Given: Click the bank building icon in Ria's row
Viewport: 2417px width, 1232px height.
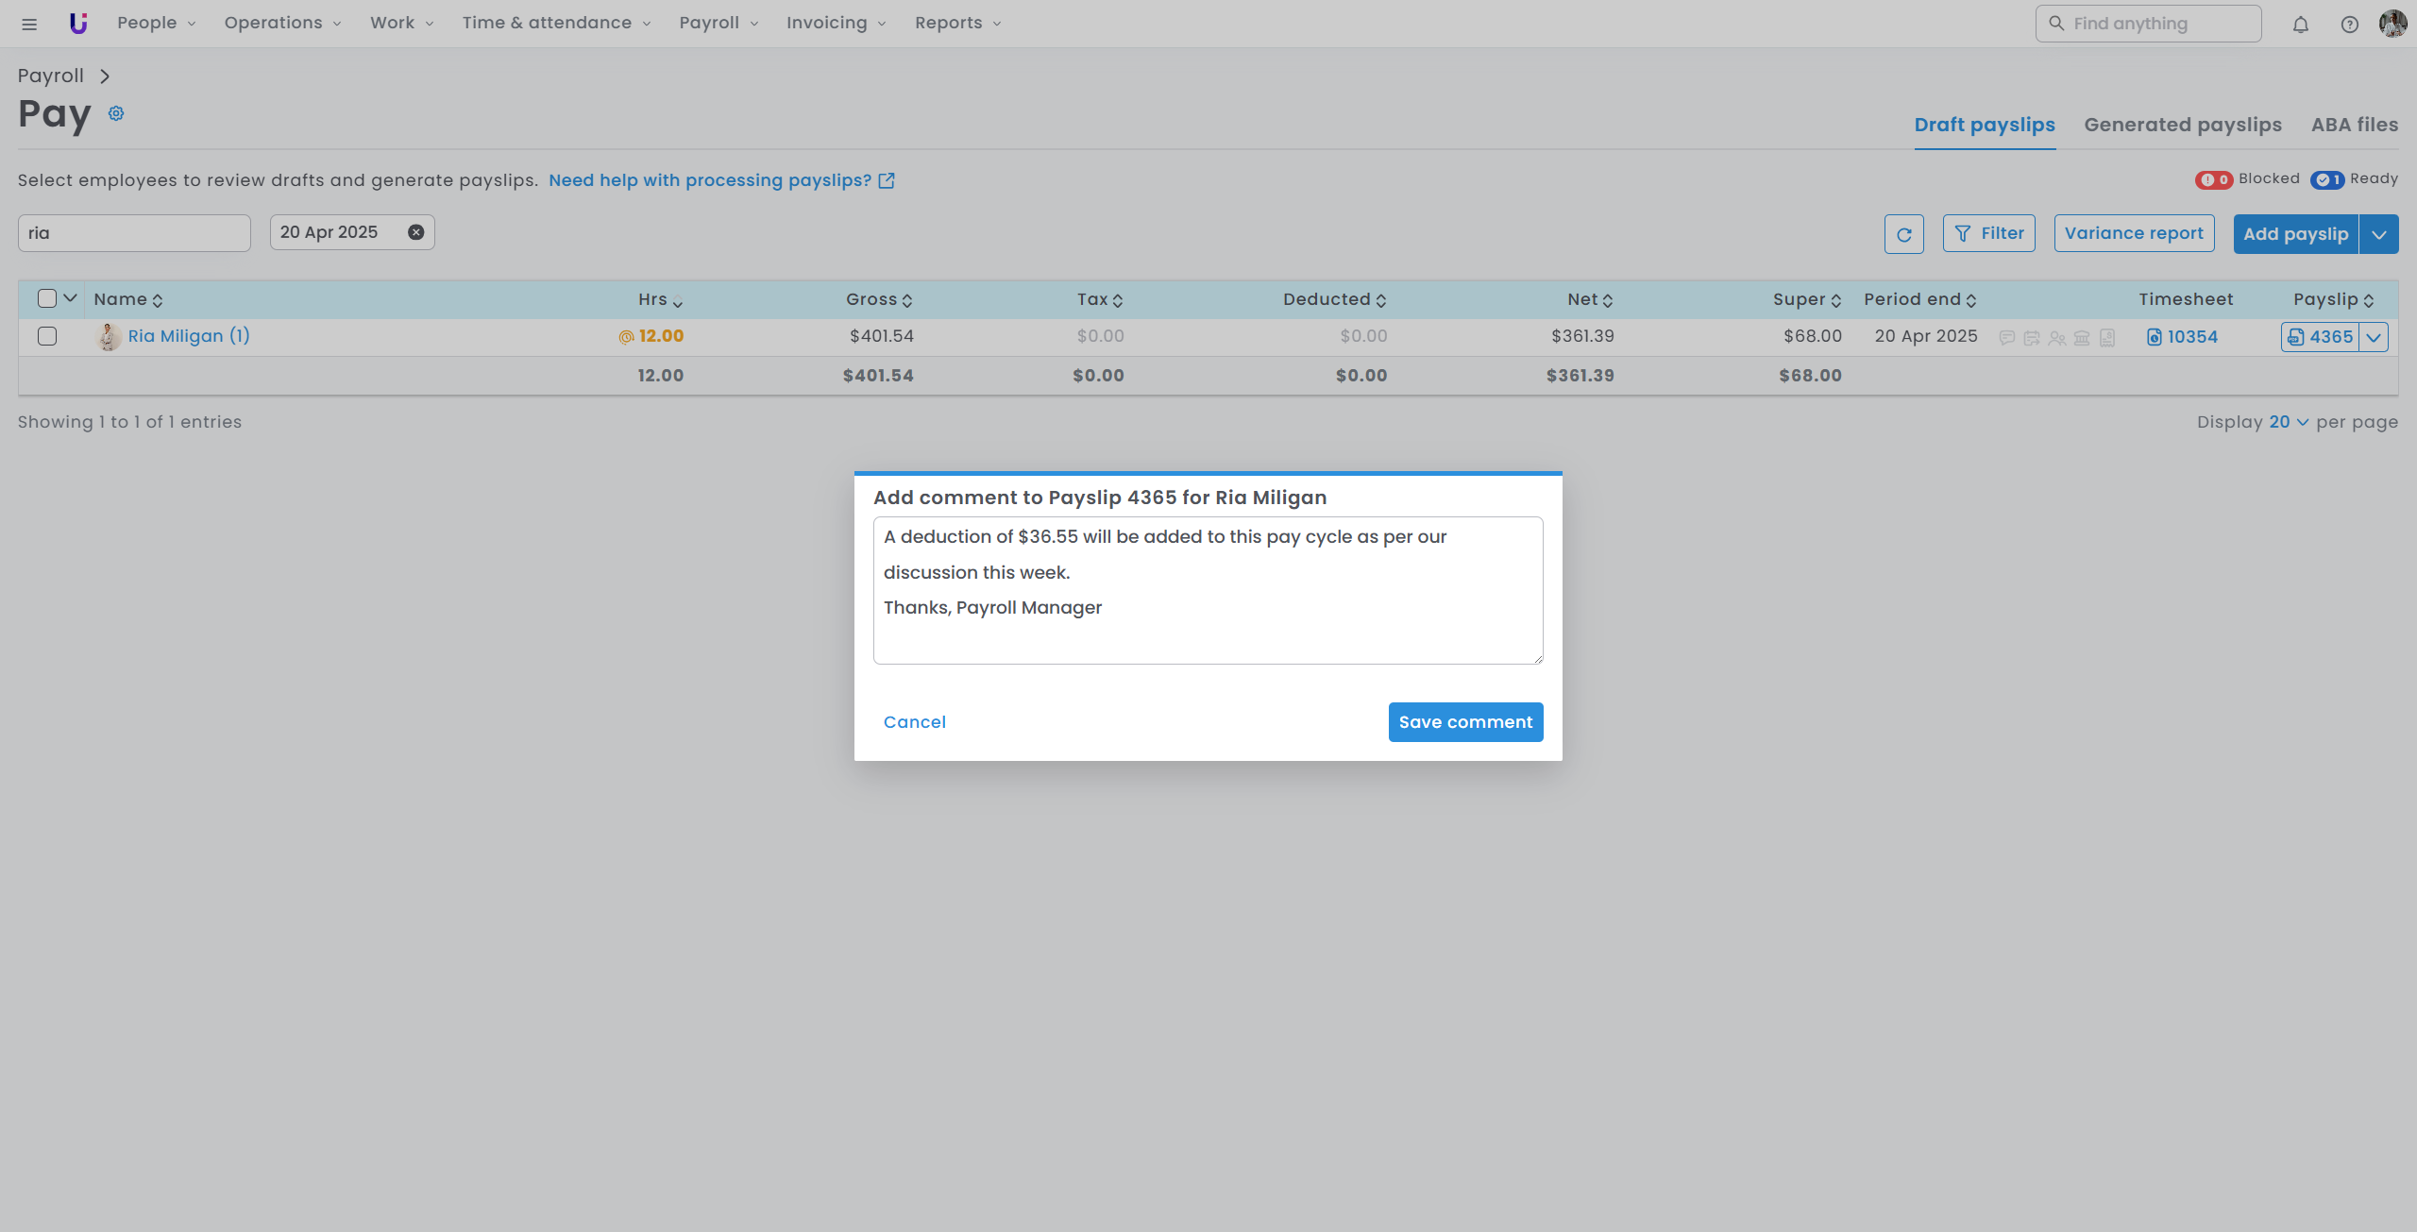Looking at the screenshot, I should pyautogui.click(x=2082, y=338).
